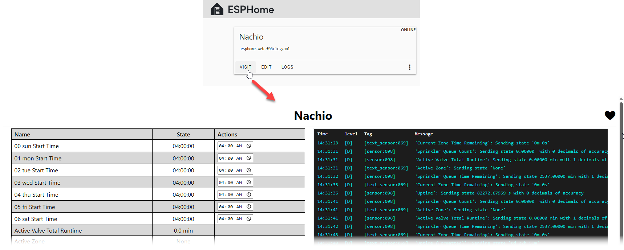Click the 'Active Valve Total Runtime' row name
This screenshot has width=624, height=250.
[48, 230]
